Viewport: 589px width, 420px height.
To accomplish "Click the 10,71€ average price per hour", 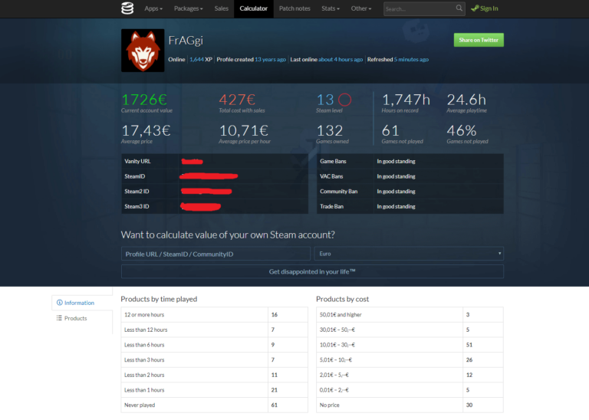I will pos(243,130).
